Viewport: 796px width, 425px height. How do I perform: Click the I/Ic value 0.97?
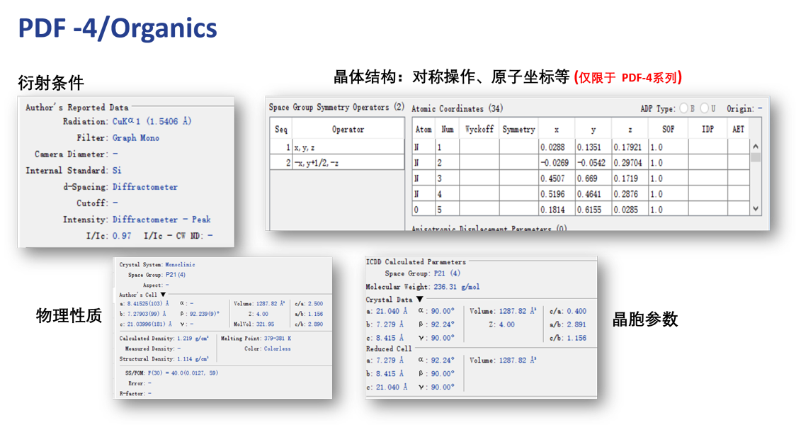click(x=121, y=236)
